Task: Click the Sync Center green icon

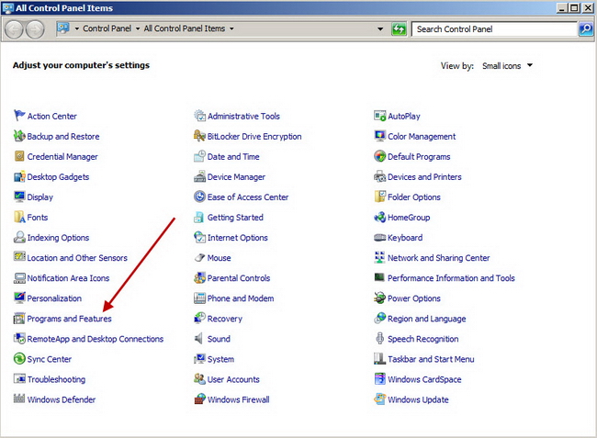Action: pyautogui.click(x=19, y=358)
